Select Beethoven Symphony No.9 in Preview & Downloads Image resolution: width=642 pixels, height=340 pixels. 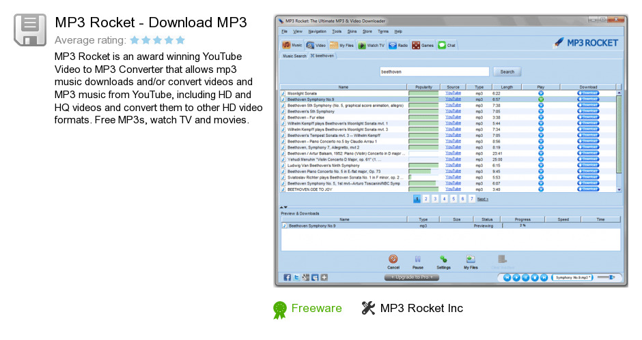pos(450,226)
